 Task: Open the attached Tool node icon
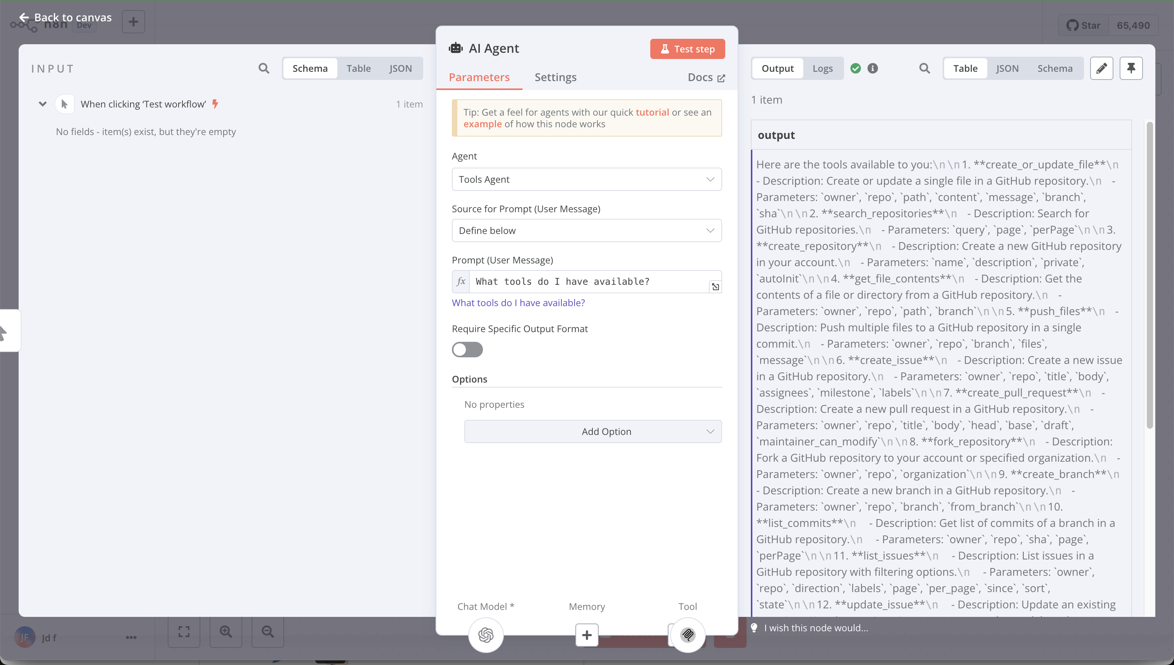tap(688, 635)
